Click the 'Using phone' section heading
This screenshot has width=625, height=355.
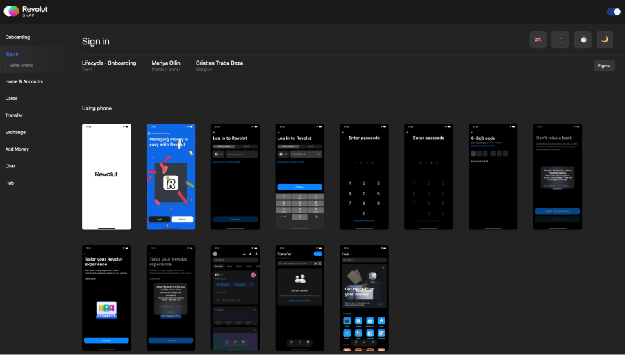coord(97,108)
